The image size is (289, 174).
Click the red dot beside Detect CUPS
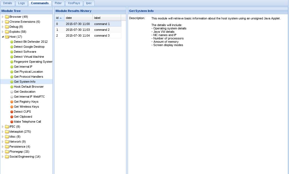pyautogui.click(x=12, y=112)
